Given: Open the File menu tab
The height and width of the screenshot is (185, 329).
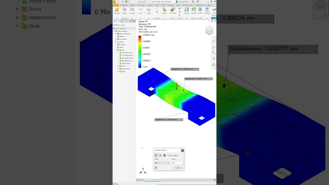Looking at the screenshot, I should click(x=116, y=5).
